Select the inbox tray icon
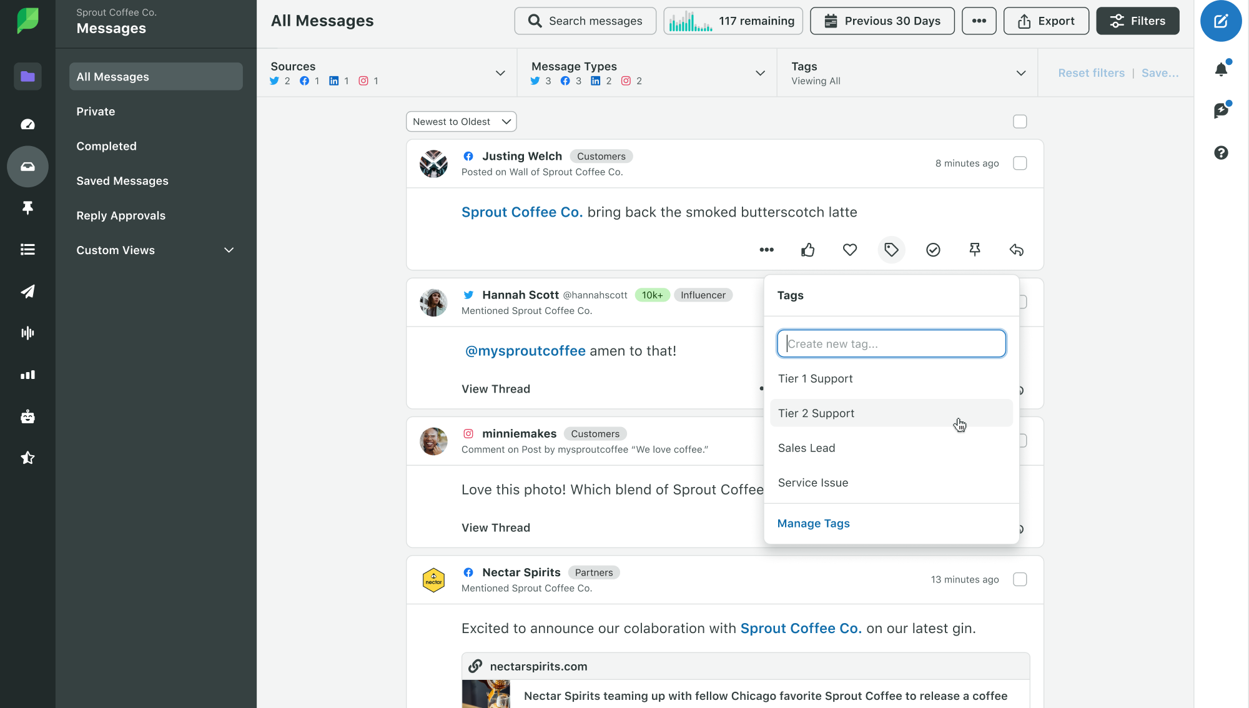Screen dimensions: 1249x708 coord(27,167)
